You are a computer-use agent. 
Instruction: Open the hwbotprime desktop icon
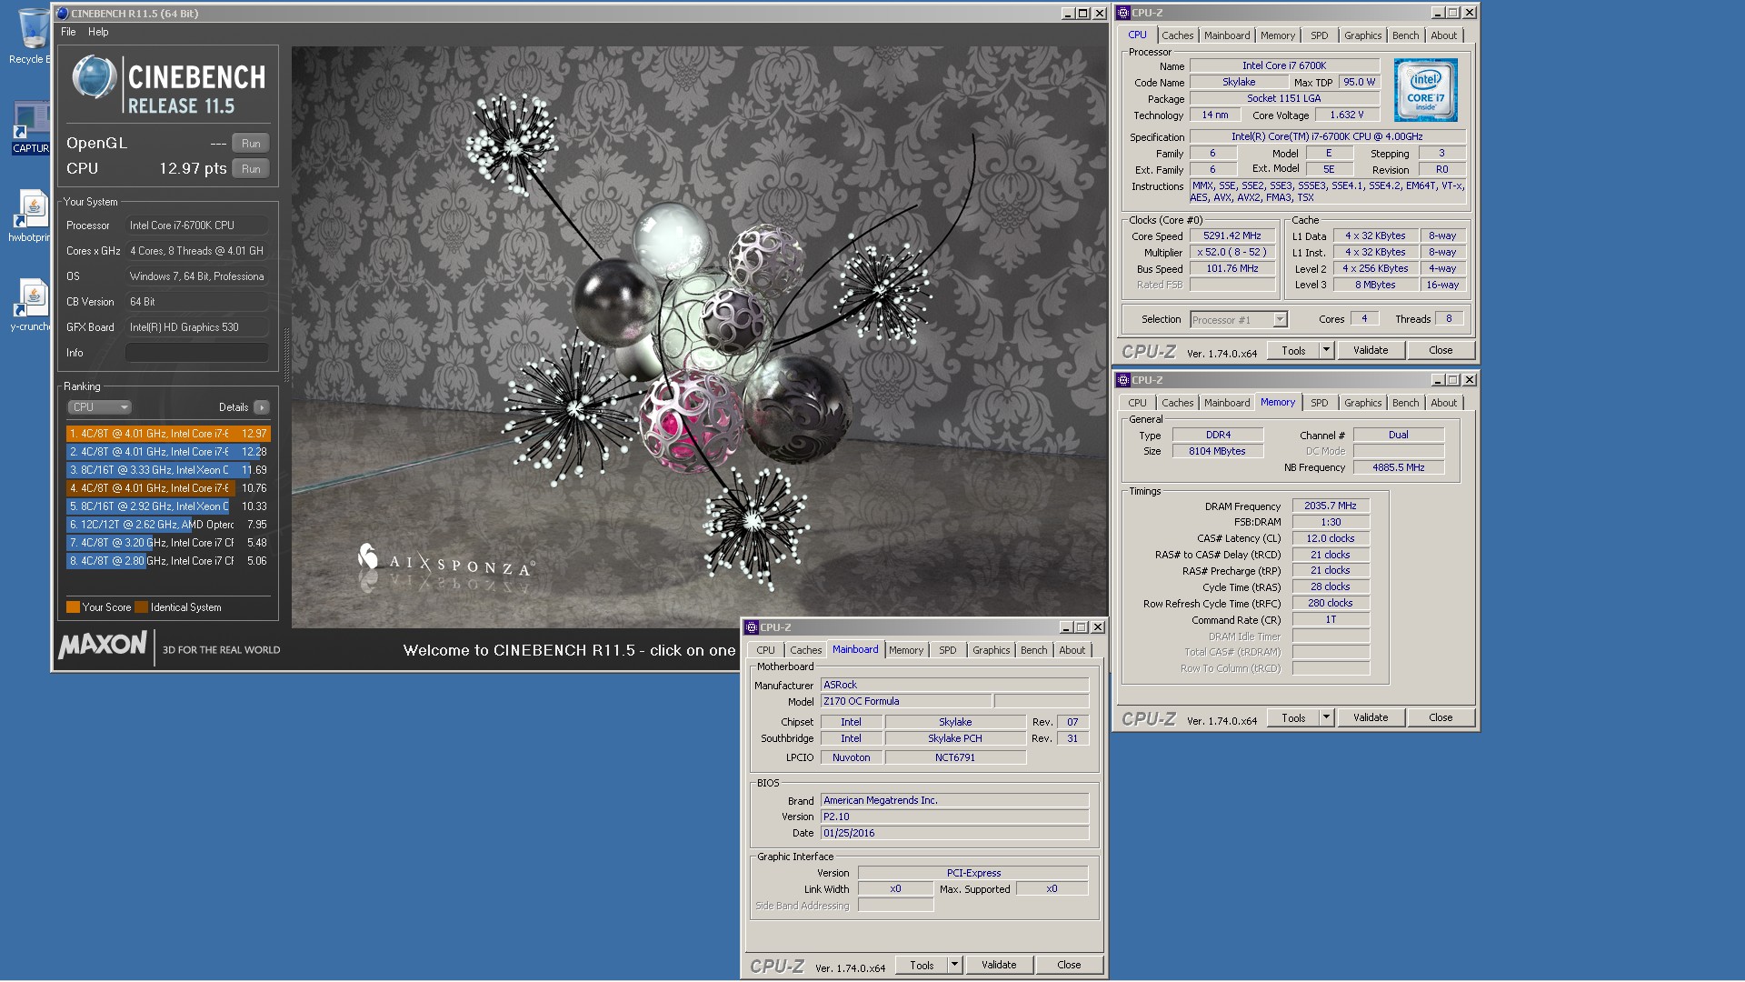tap(33, 209)
